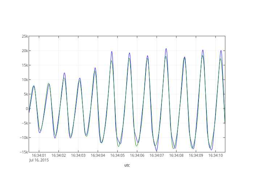Click the 16:34:07 x-axis tick label
This screenshot has width=254, height=181.
coord(157,155)
